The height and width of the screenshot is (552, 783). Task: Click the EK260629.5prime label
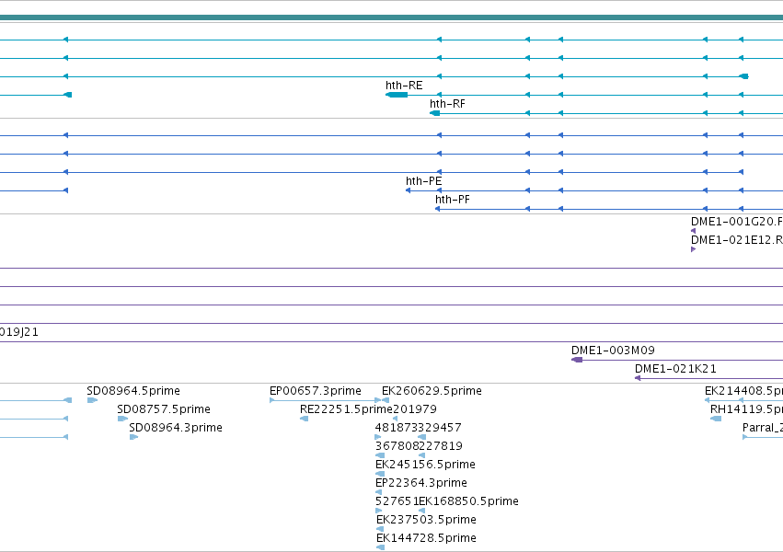pyautogui.click(x=432, y=391)
